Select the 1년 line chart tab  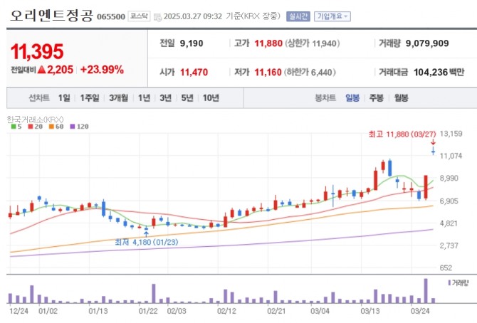click(144, 98)
